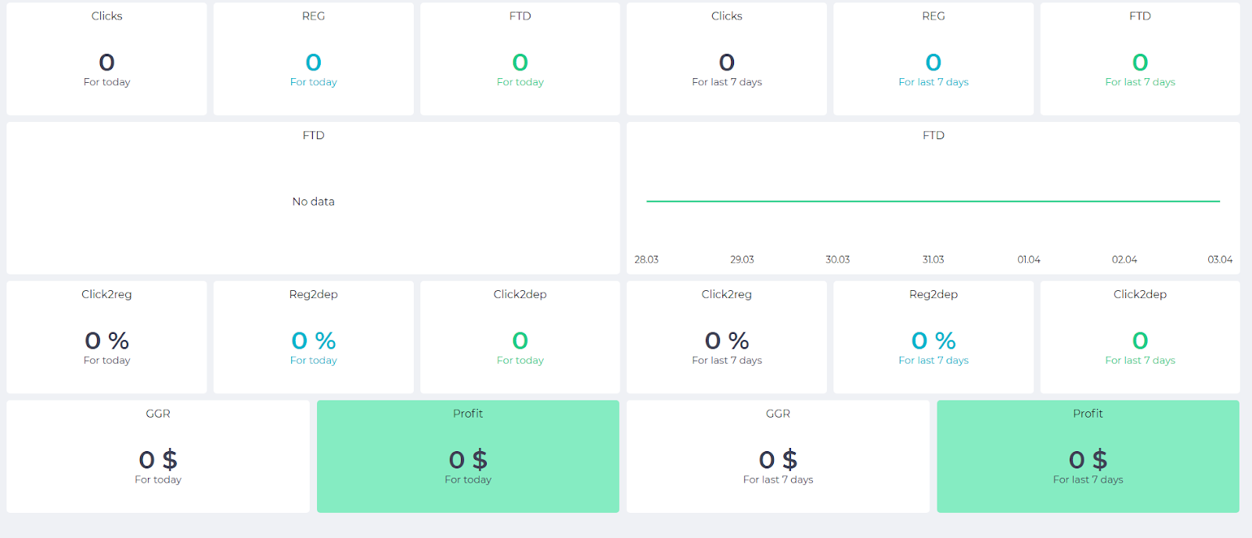
Task: Open the Click2reg for last 7 days card
Action: coord(726,338)
